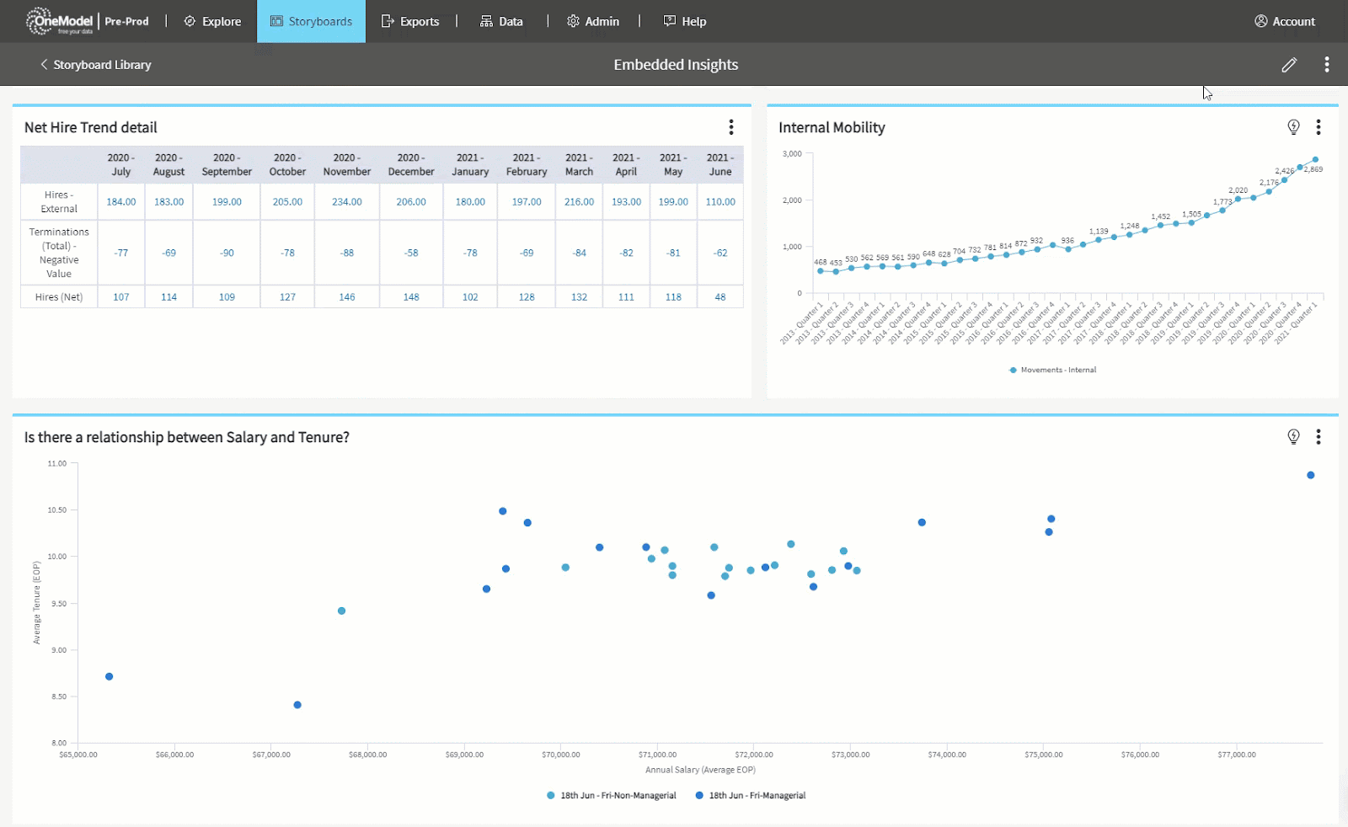The height and width of the screenshot is (827, 1348).
Task: Click the OneModel logo
Action: click(x=60, y=21)
